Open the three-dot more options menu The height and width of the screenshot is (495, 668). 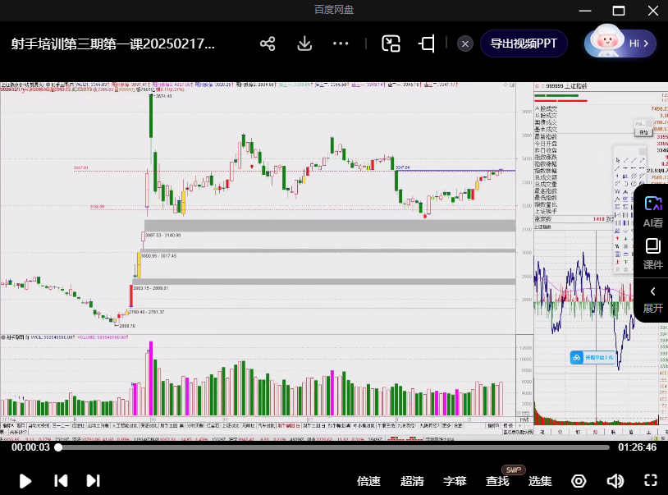[341, 44]
